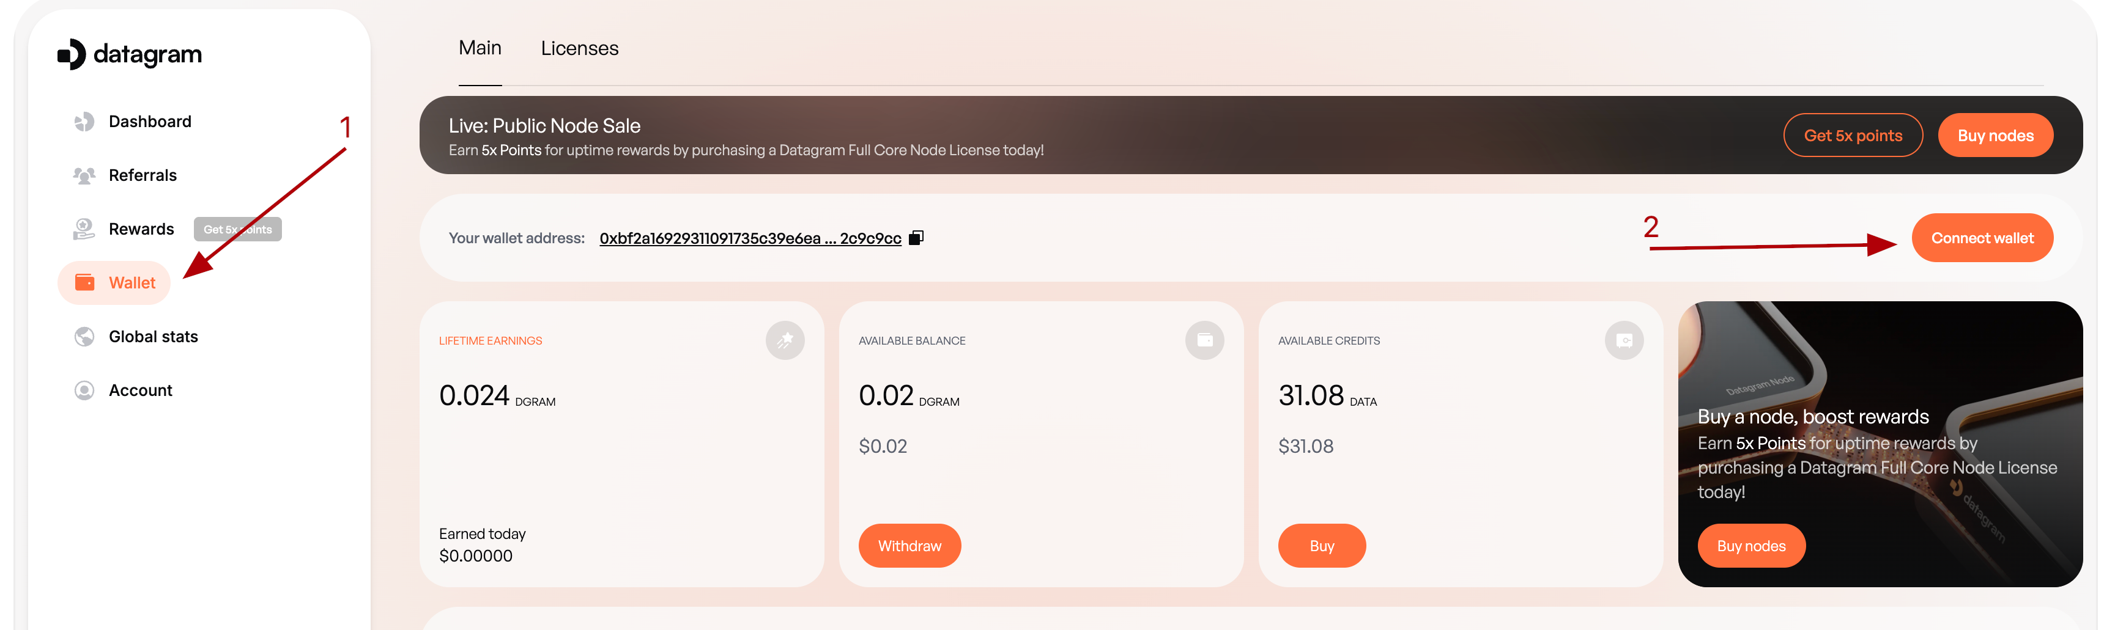This screenshot has height=630, width=2104.
Task: Click the datagram logo icon
Action: [x=72, y=54]
